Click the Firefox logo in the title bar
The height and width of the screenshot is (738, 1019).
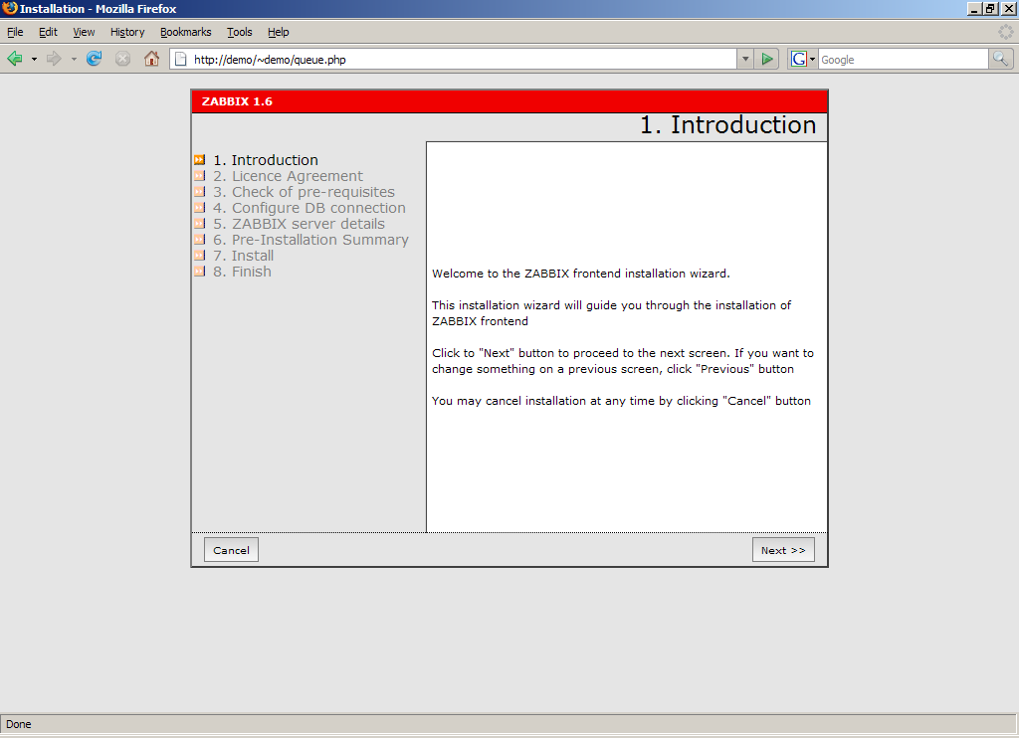(x=10, y=8)
